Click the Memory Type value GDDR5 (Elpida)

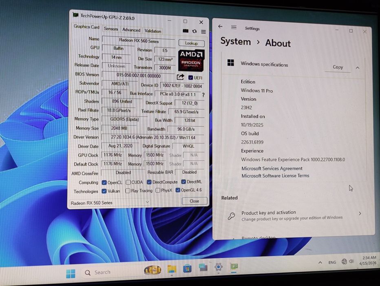(x=124, y=119)
